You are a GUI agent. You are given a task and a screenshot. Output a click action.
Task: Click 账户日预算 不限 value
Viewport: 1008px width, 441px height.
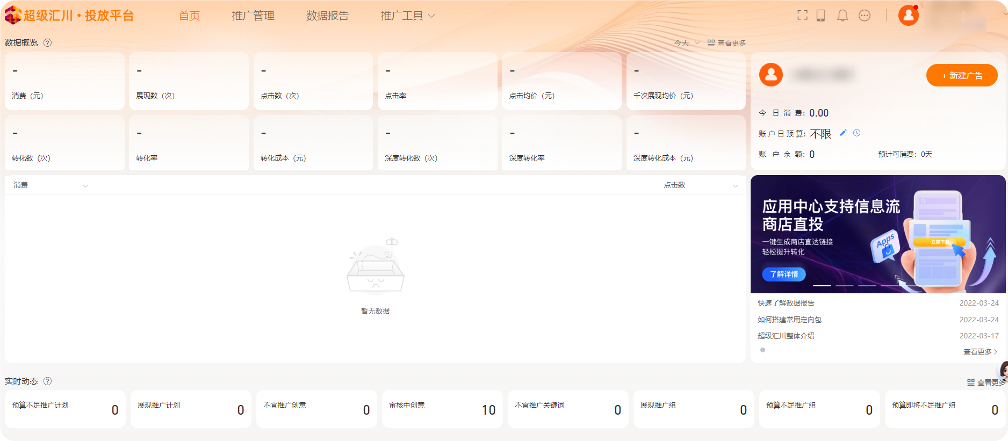[820, 134]
